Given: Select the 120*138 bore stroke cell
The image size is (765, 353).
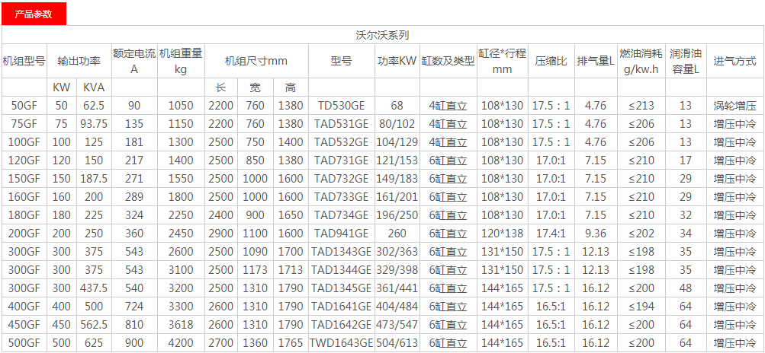Looking at the screenshot, I should point(502,234).
